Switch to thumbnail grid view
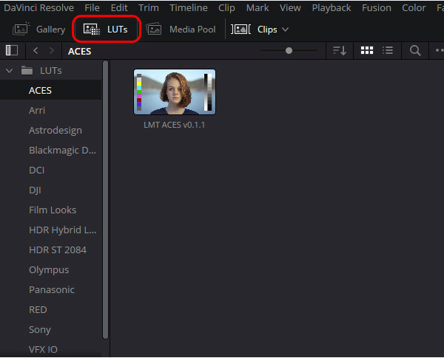Screen dimensions: 444x358 pos(367,51)
